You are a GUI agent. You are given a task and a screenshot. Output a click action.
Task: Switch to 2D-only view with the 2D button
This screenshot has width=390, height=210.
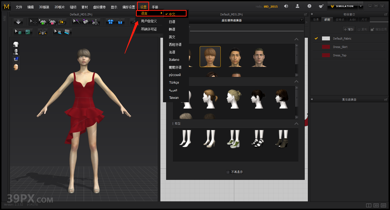383,205
